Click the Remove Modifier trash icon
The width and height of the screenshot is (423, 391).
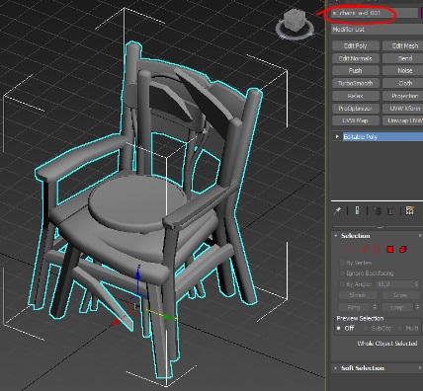390,210
